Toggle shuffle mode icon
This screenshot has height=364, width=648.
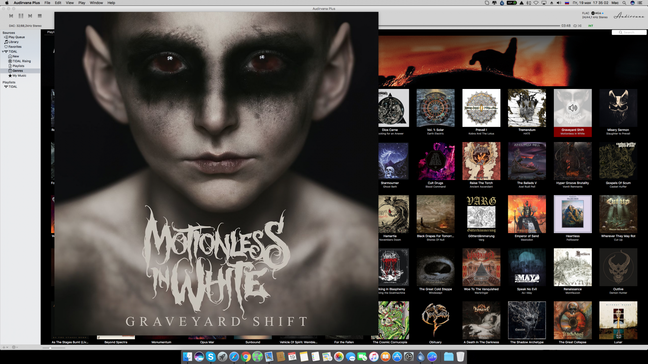tap(580, 26)
